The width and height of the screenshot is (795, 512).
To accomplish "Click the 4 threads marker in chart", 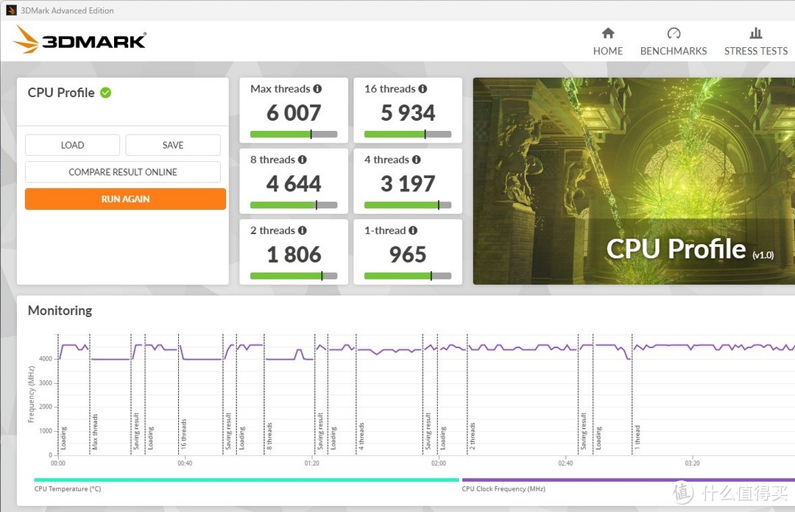I will click(x=361, y=436).
